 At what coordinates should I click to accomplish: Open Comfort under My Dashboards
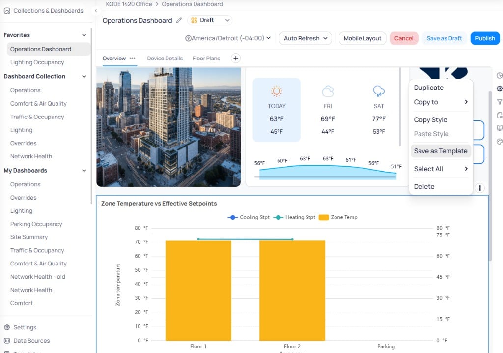click(x=22, y=303)
